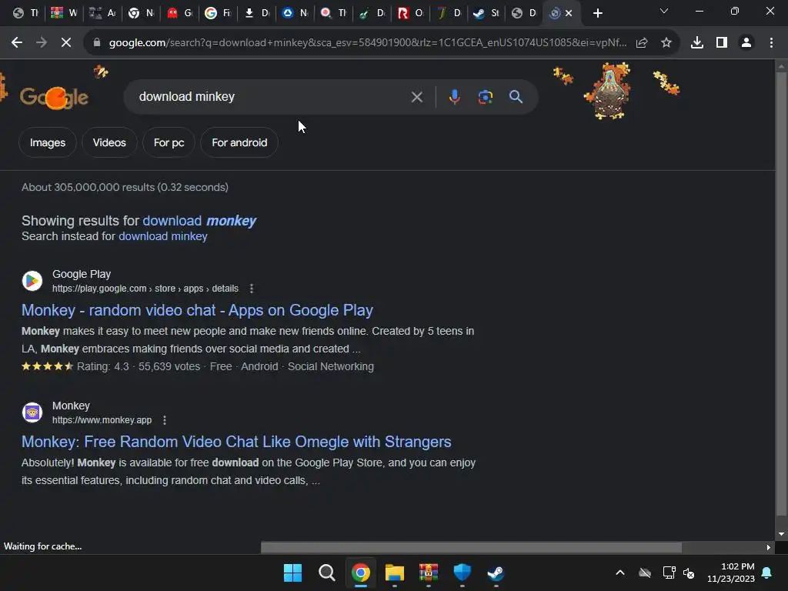Viewport: 788px width, 591px height.
Task: Open the Google doodle logo
Action: click(55, 96)
